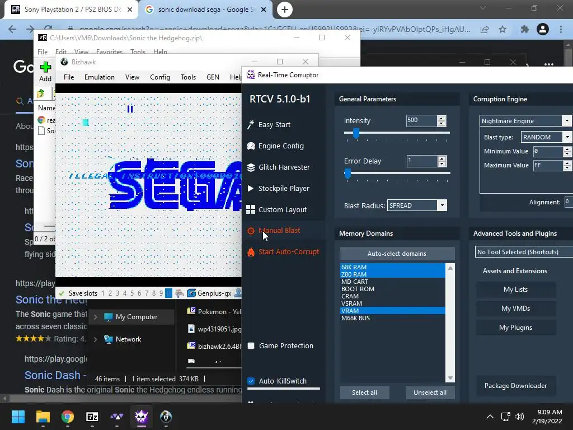Open Bizhawk File menu
The width and height of the screenshot is (573, 430).
coord(69,77)
